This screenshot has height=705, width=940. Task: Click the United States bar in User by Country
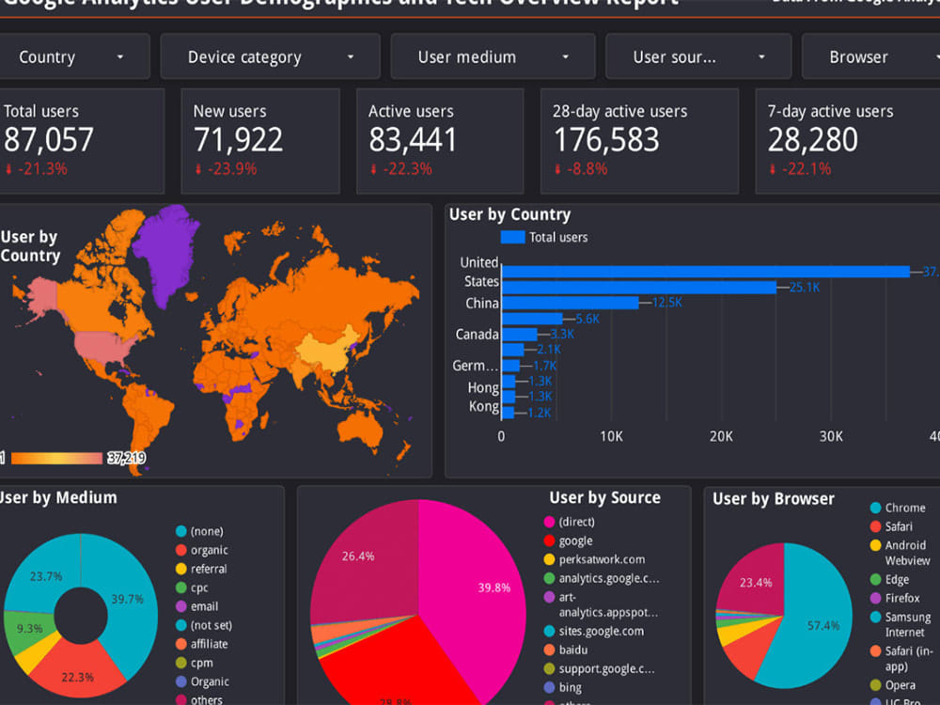click(x=705, y=272)
